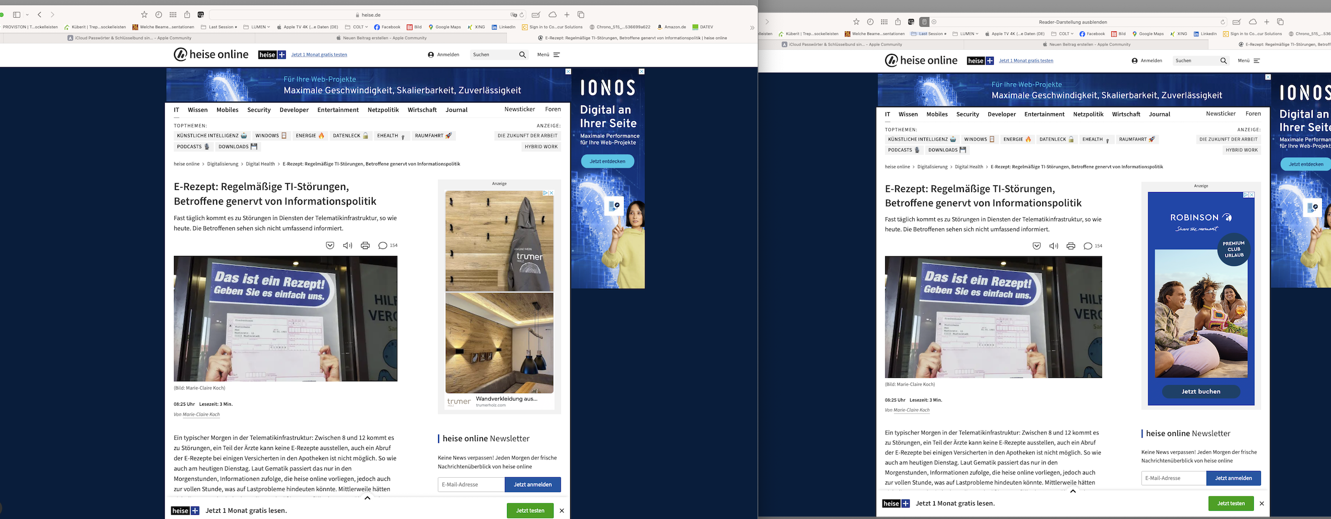Viewport: 1331px width, 519px height.
Task: Print the article using printer icon in left window
Action: click(365, 245)
